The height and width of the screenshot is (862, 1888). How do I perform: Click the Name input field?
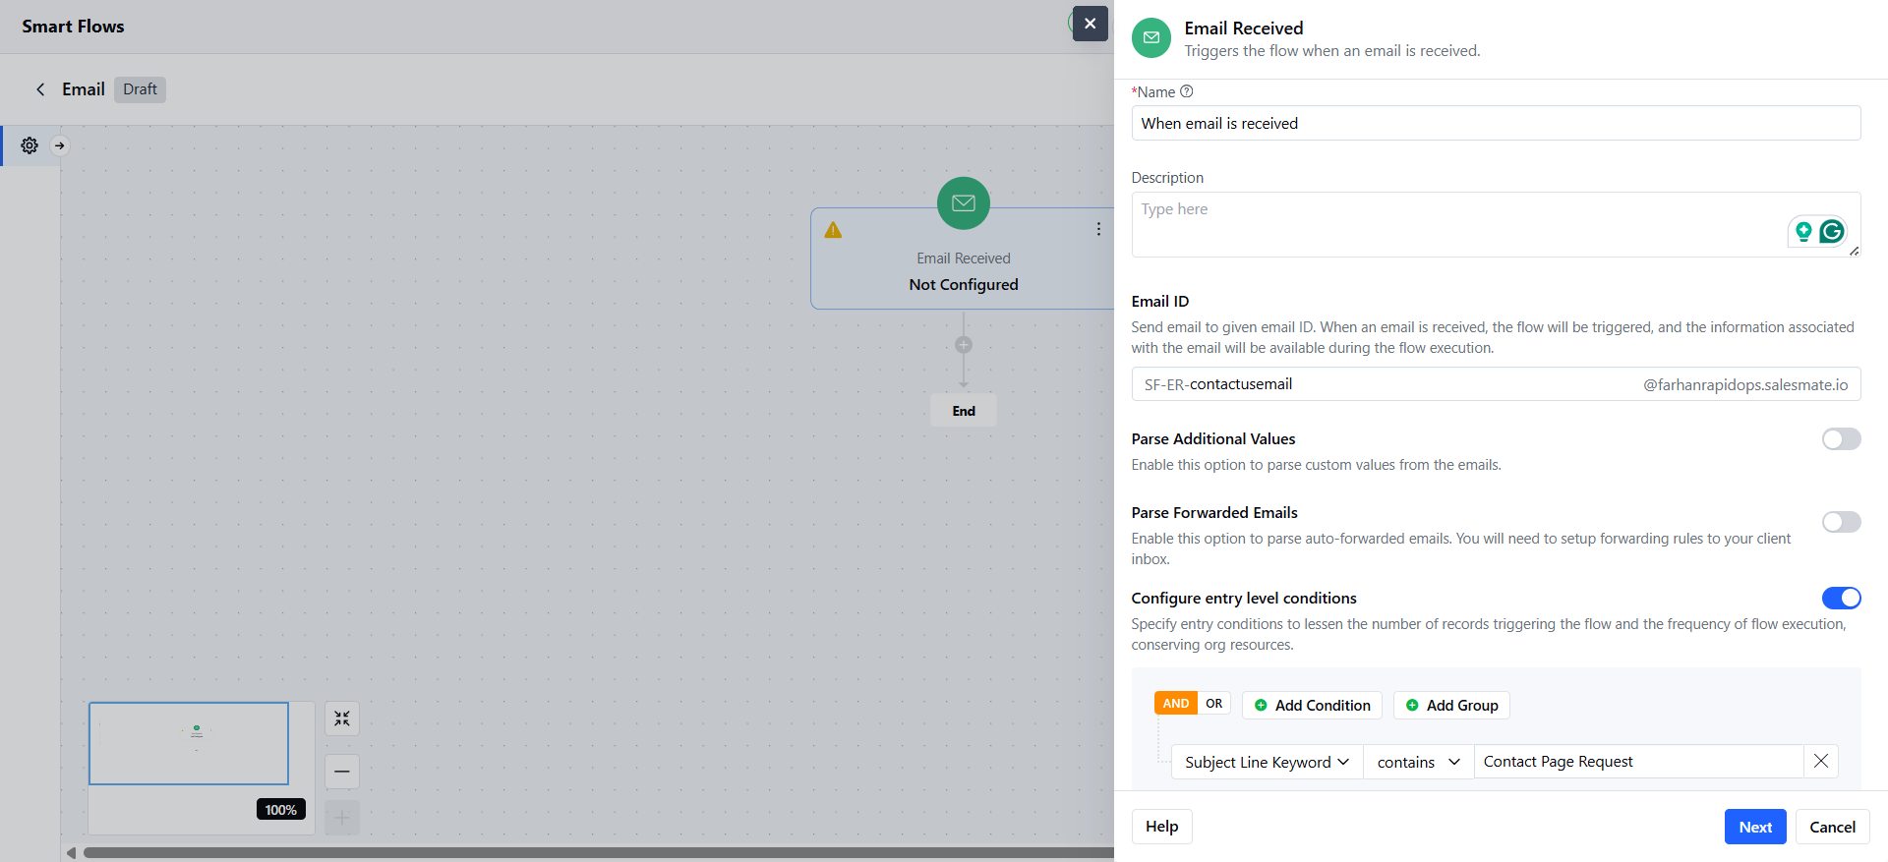(x=1496, y=123)
